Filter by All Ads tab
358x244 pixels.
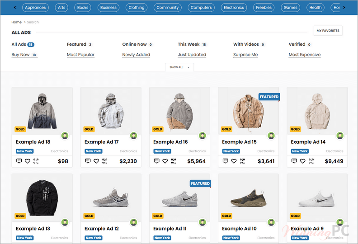(23, 44)
